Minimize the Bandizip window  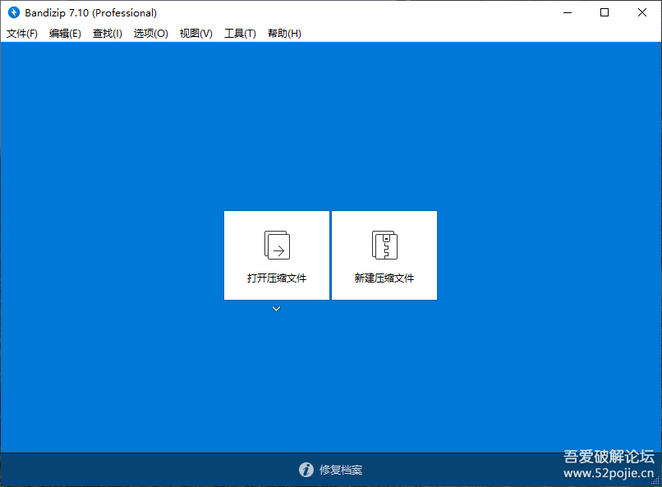567,12
